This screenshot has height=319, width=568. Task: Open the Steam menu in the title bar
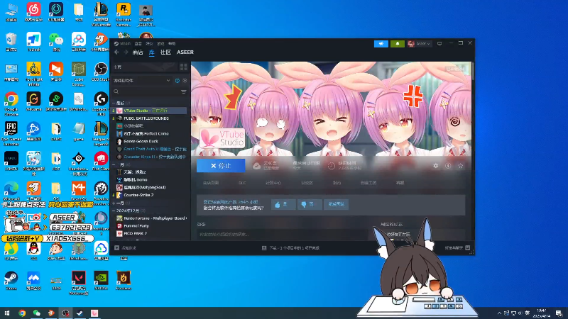coord(122,43)
